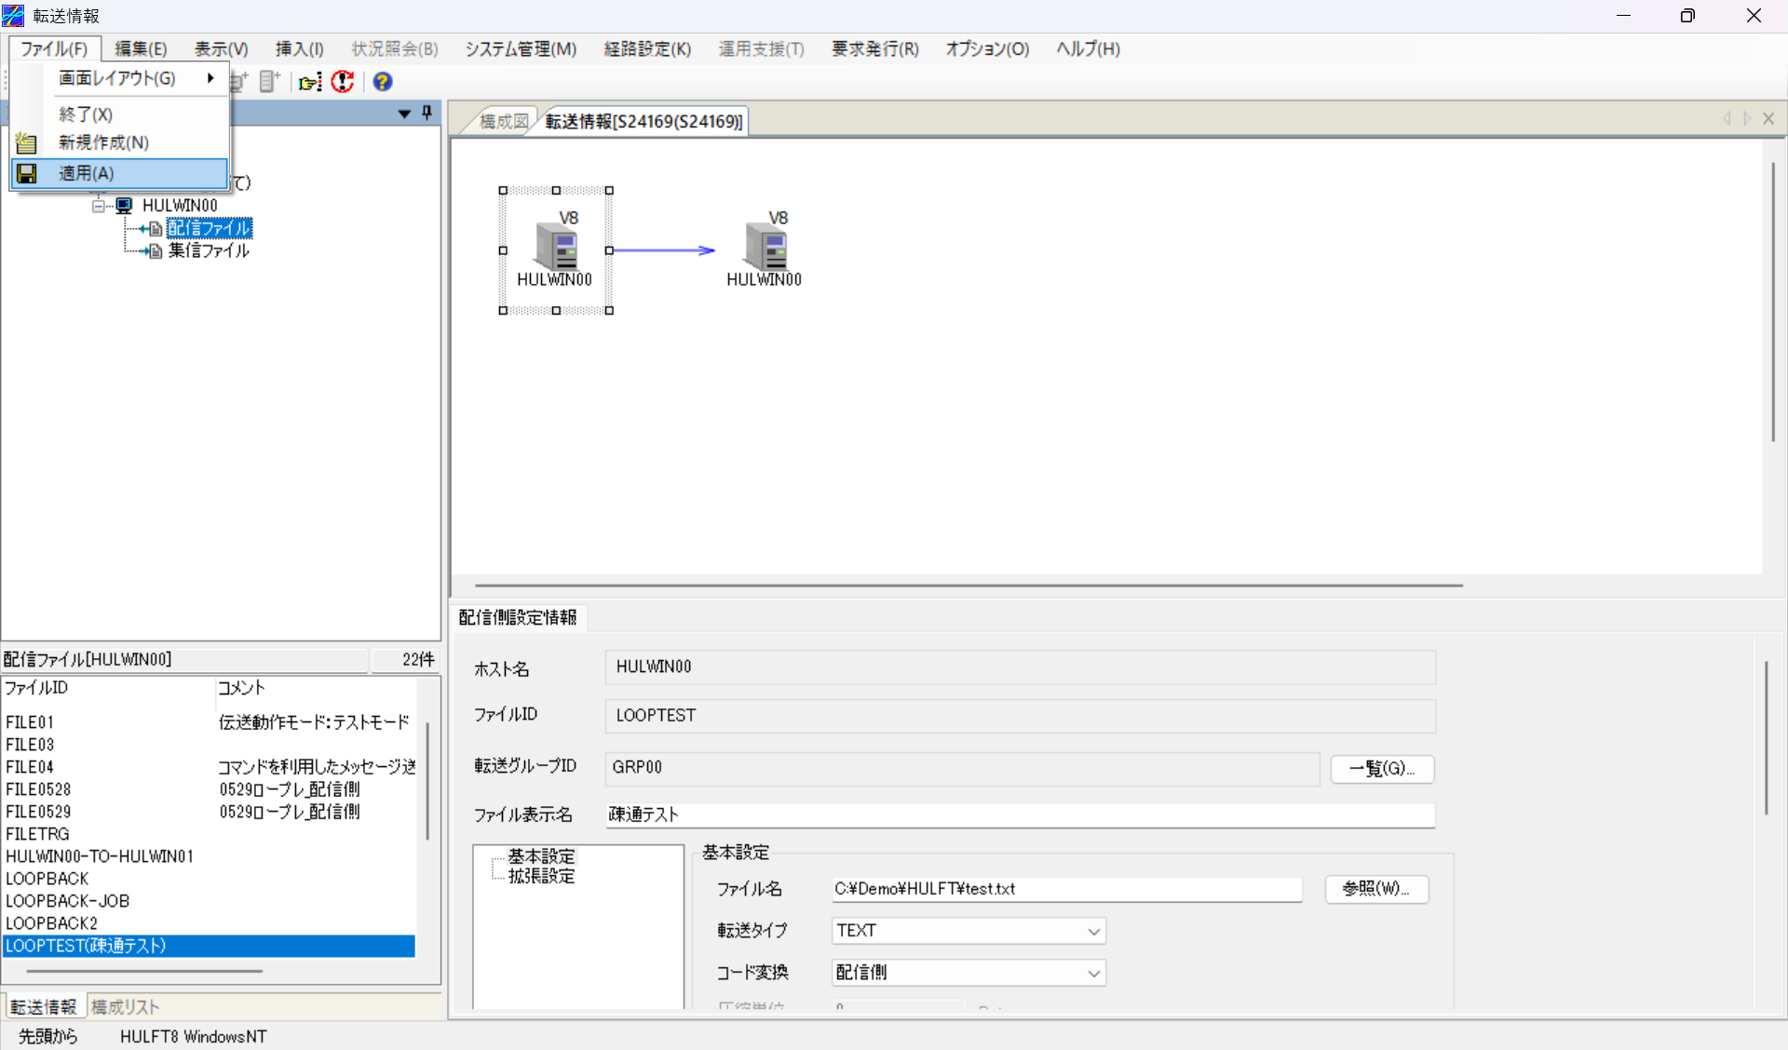
Task: Select the right HULWIN00 V8 server icon
Action: coord(766,249)
